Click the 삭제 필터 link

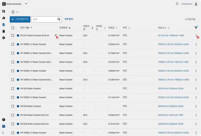69,19
